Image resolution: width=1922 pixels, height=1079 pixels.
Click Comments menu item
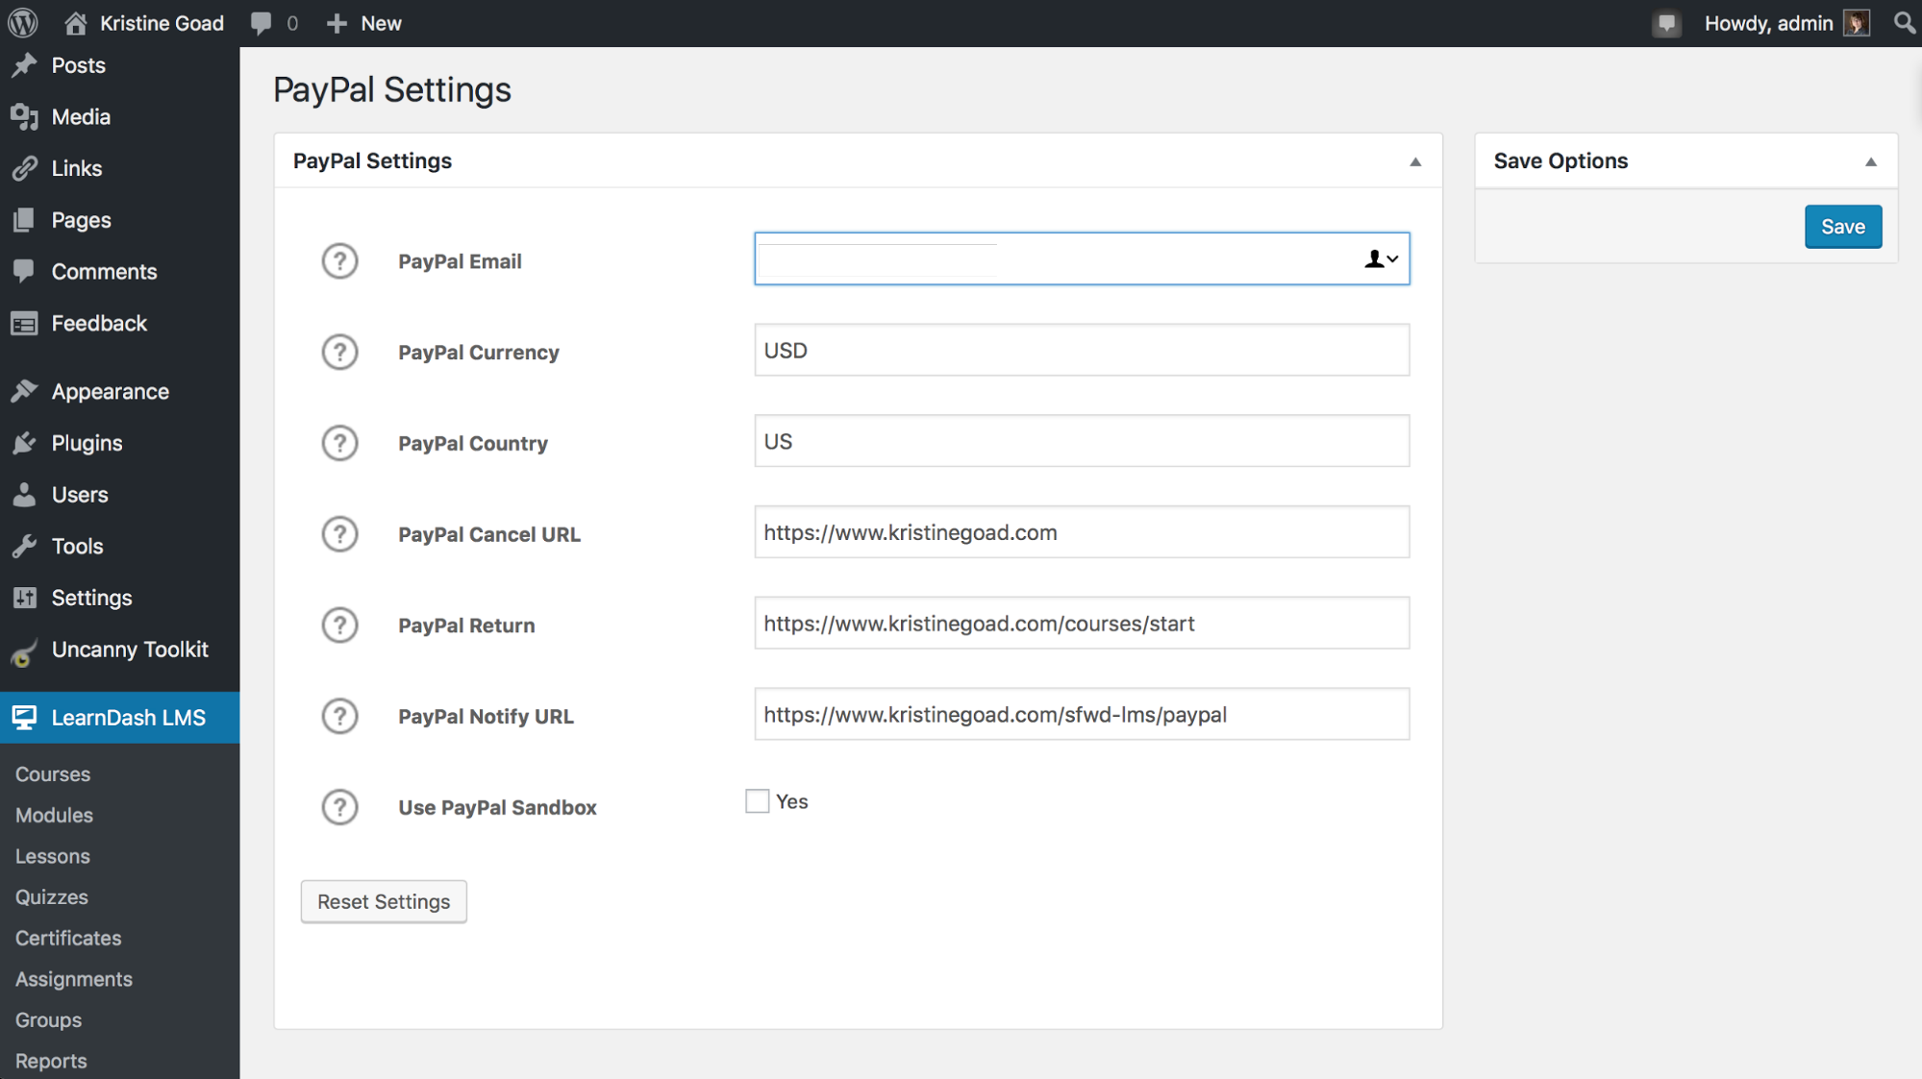[104, 272]
